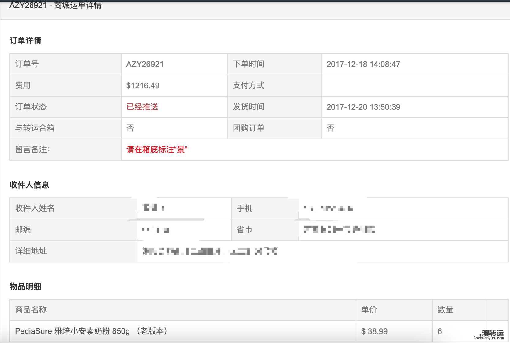This screenshot has height=343, width=510.
Task: Click the 商品名称 column header
Action: [183, 310]
